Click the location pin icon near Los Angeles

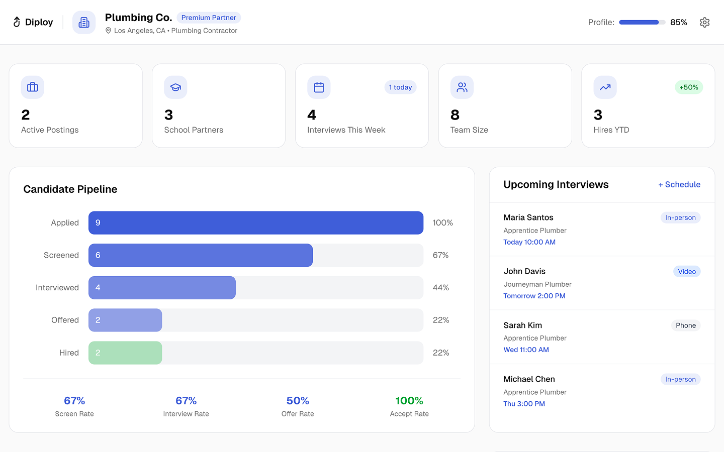coord(108,31)
